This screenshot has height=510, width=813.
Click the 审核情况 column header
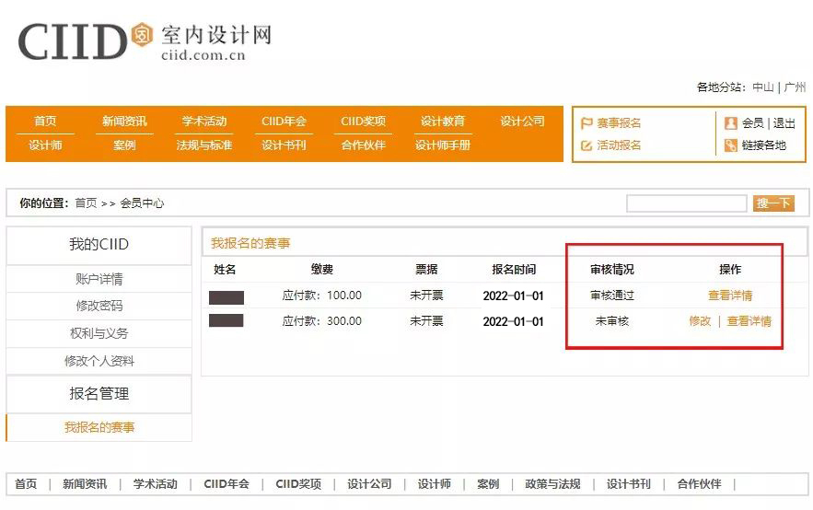pos(612,270)
